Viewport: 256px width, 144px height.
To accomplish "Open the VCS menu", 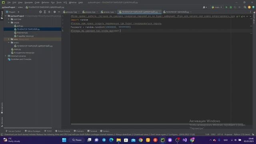I will point(65,2).
